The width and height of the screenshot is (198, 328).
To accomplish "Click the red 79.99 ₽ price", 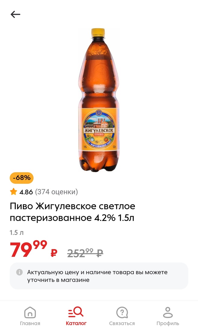I will coord(33,249).
